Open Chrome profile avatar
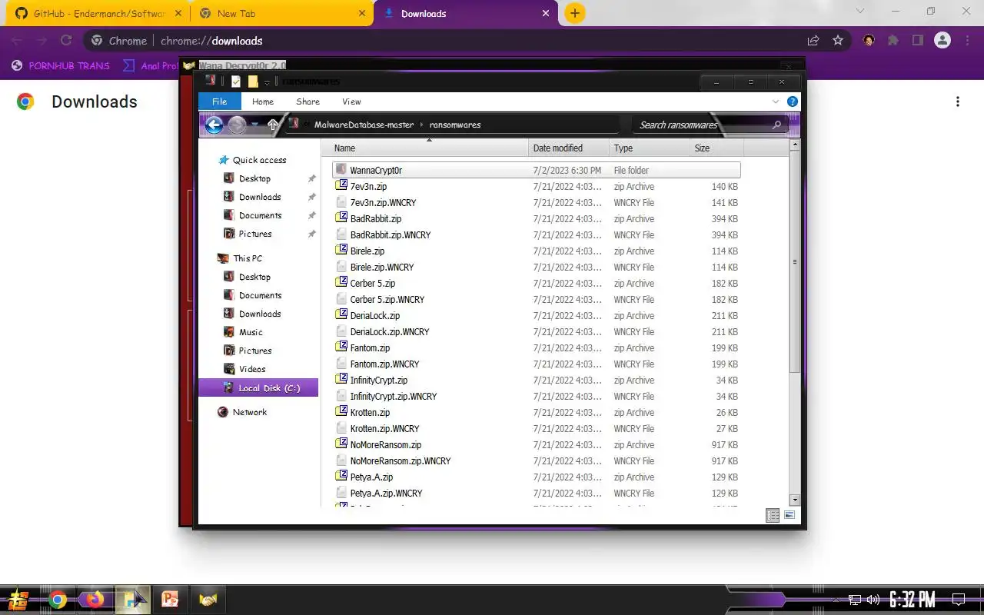Screen dimensions: 984x615 pos(942,41)
